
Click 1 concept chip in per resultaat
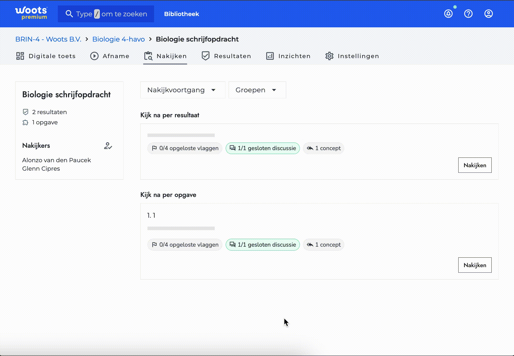pos(323,148)
